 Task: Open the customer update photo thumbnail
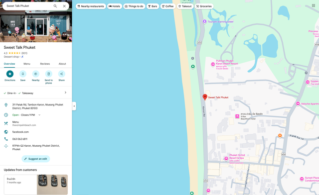[x=52, y=185]
